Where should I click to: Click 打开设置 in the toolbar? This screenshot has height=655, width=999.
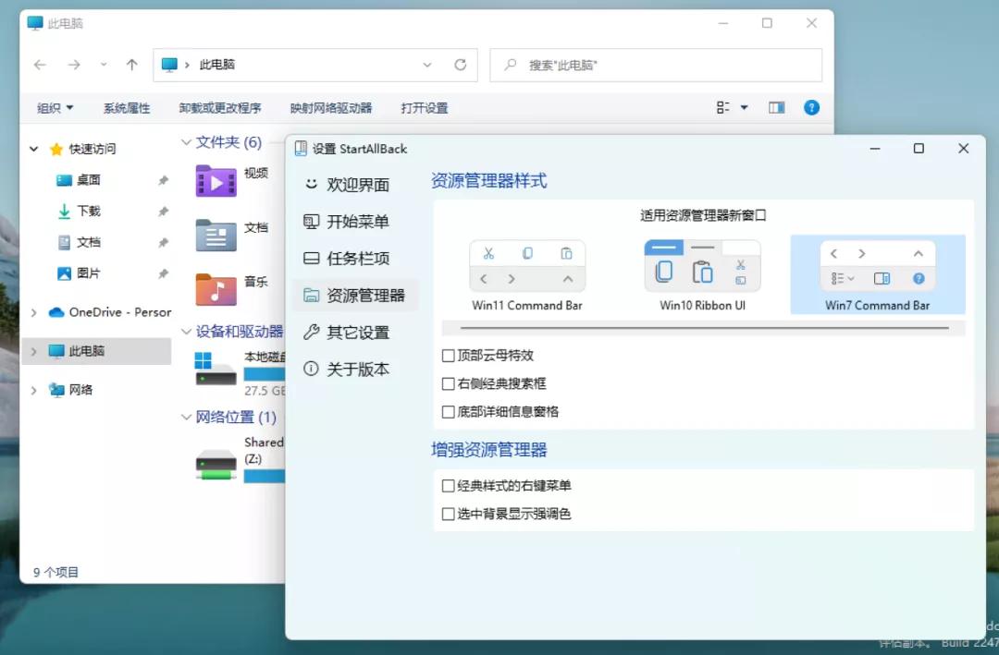coord(425,107)
